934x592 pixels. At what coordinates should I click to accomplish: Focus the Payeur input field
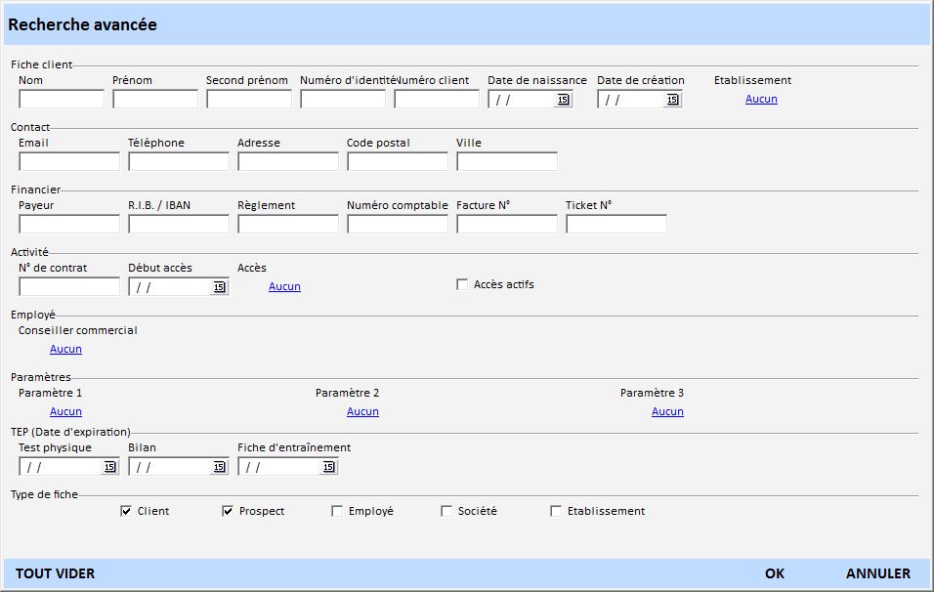69,224
